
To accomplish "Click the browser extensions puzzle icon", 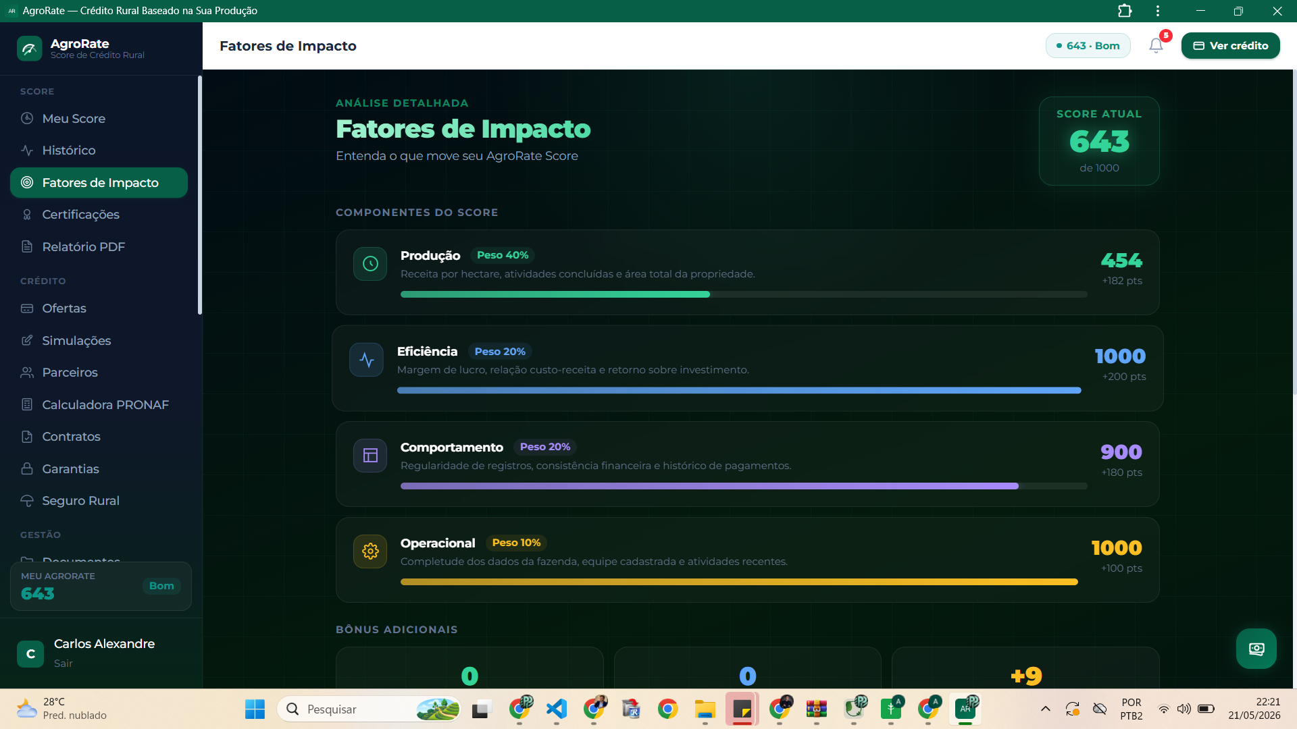I will point(1125,11).
